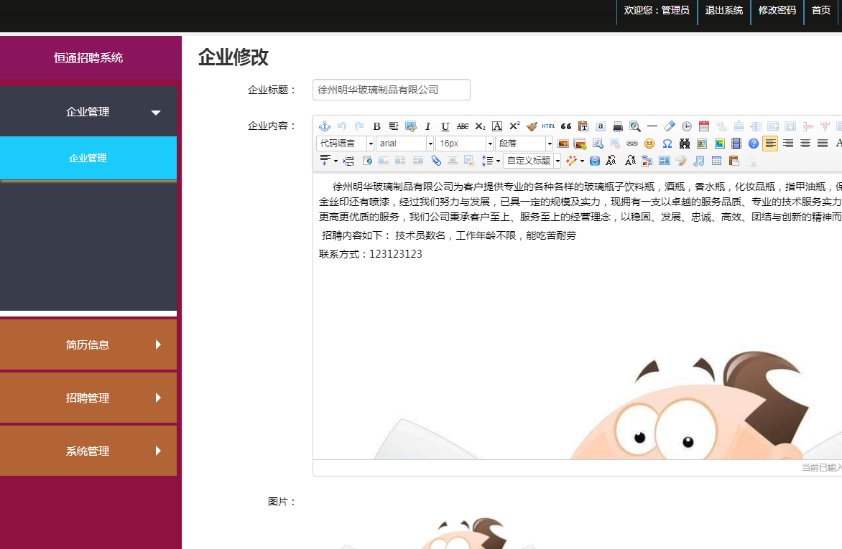This screenshot has height=549, width=842.
Task: Open scrawl palette icon
Action: pyautogui.click(x=681, y=161)
